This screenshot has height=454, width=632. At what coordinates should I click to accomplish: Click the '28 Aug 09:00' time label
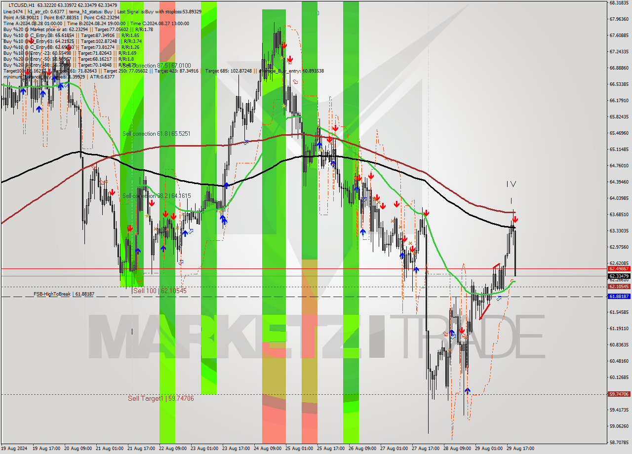pos(457,449)
